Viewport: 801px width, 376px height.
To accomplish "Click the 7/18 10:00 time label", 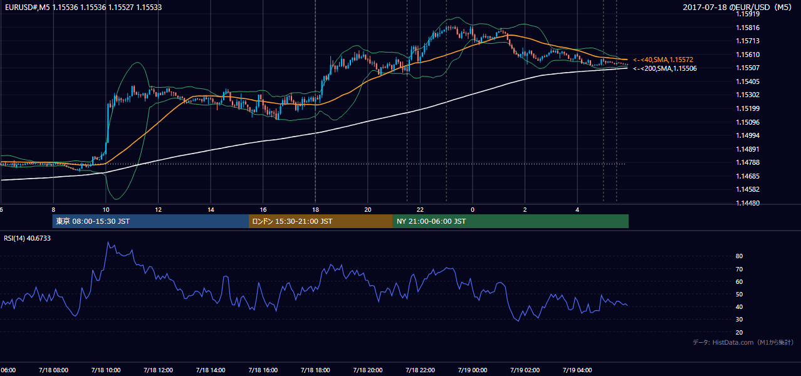I will [x=105, y=370].
